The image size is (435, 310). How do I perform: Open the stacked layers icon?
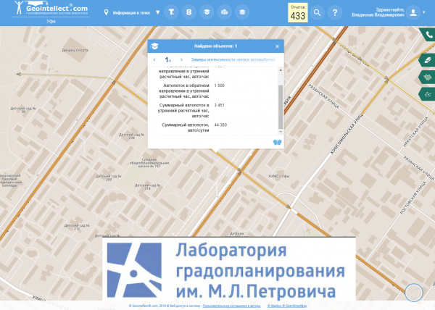[242, 12]
